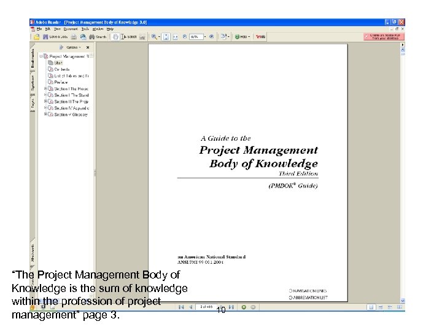Open the Rotate view dropdown arrow

[x=228, y=37]
